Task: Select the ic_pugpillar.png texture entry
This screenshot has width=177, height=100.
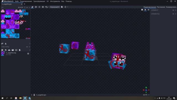Action: pyautogui.click(x=15, y=54)
